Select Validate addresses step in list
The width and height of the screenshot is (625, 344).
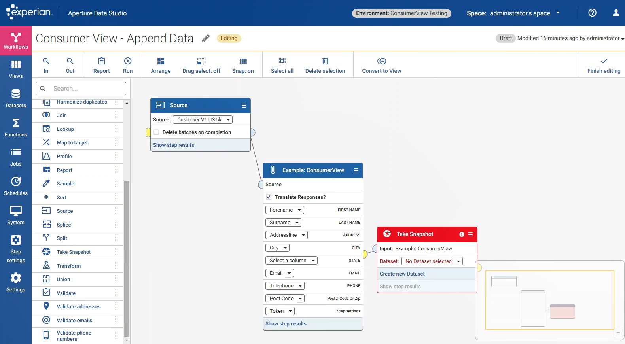click(x=78, y=306)
